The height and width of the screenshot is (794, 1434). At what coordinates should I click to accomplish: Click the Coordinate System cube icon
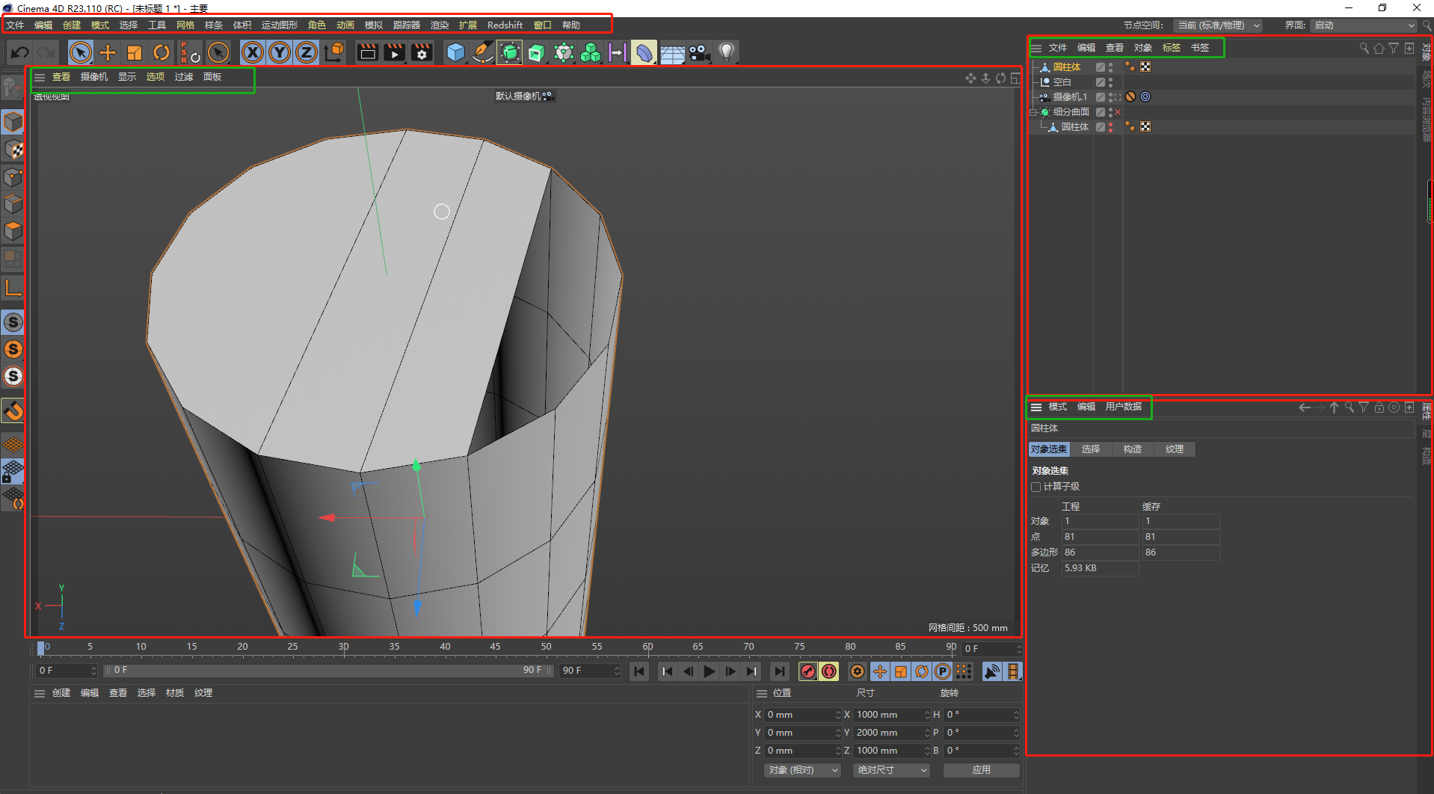tap(334, 52)
